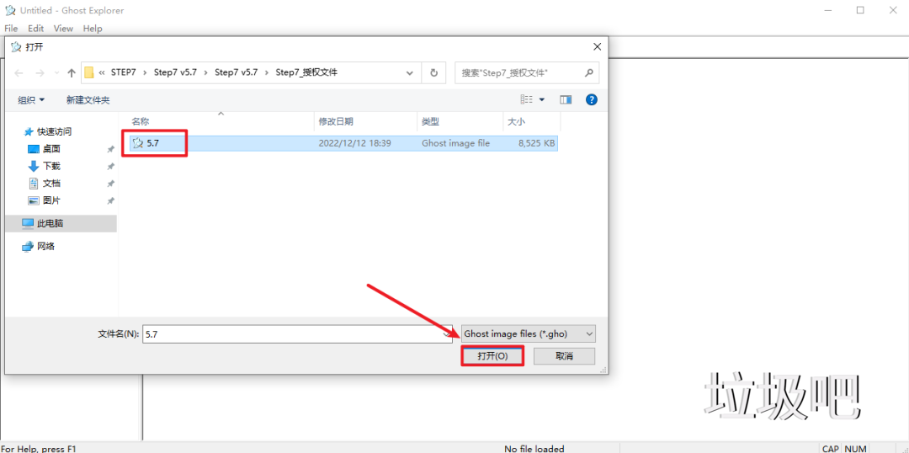The height and width of the screenshot is (453, 909).
Task: Open the View menu in Ghost Explorer
Action: pyautogui.click(x=63, y=28)
